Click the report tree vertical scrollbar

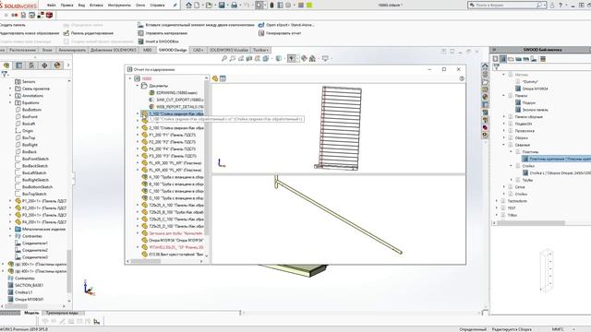(x=206, y=158)
